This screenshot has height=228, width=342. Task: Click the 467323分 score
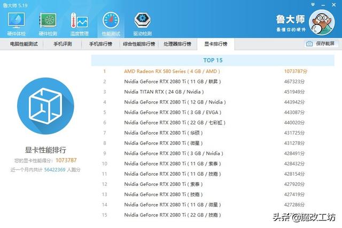[294, 82]
